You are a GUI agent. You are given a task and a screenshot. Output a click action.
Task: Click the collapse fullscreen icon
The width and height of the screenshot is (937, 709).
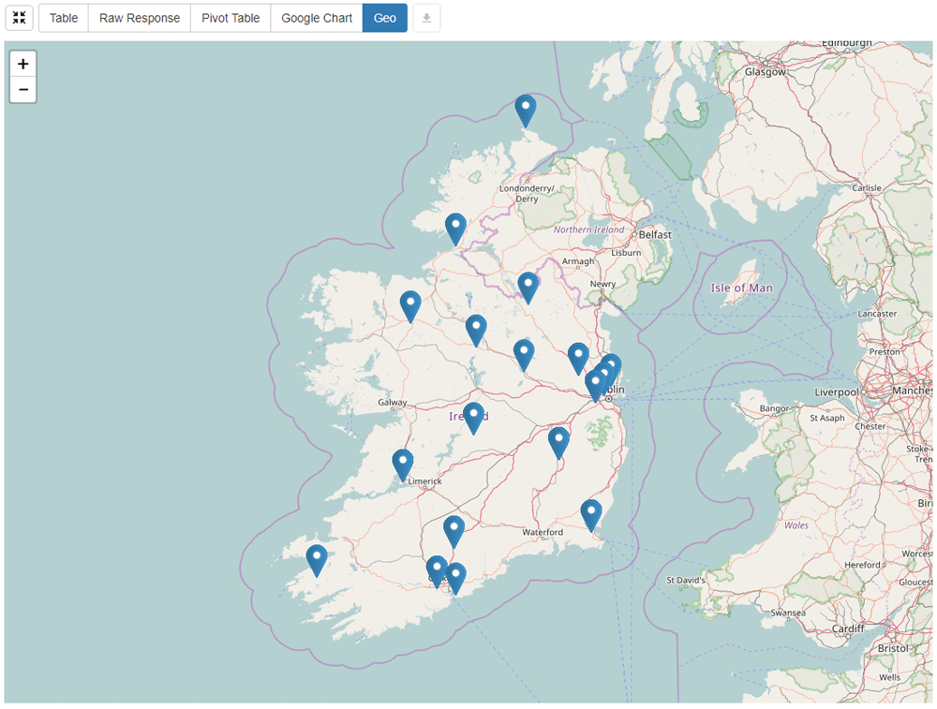click(19, 18)
